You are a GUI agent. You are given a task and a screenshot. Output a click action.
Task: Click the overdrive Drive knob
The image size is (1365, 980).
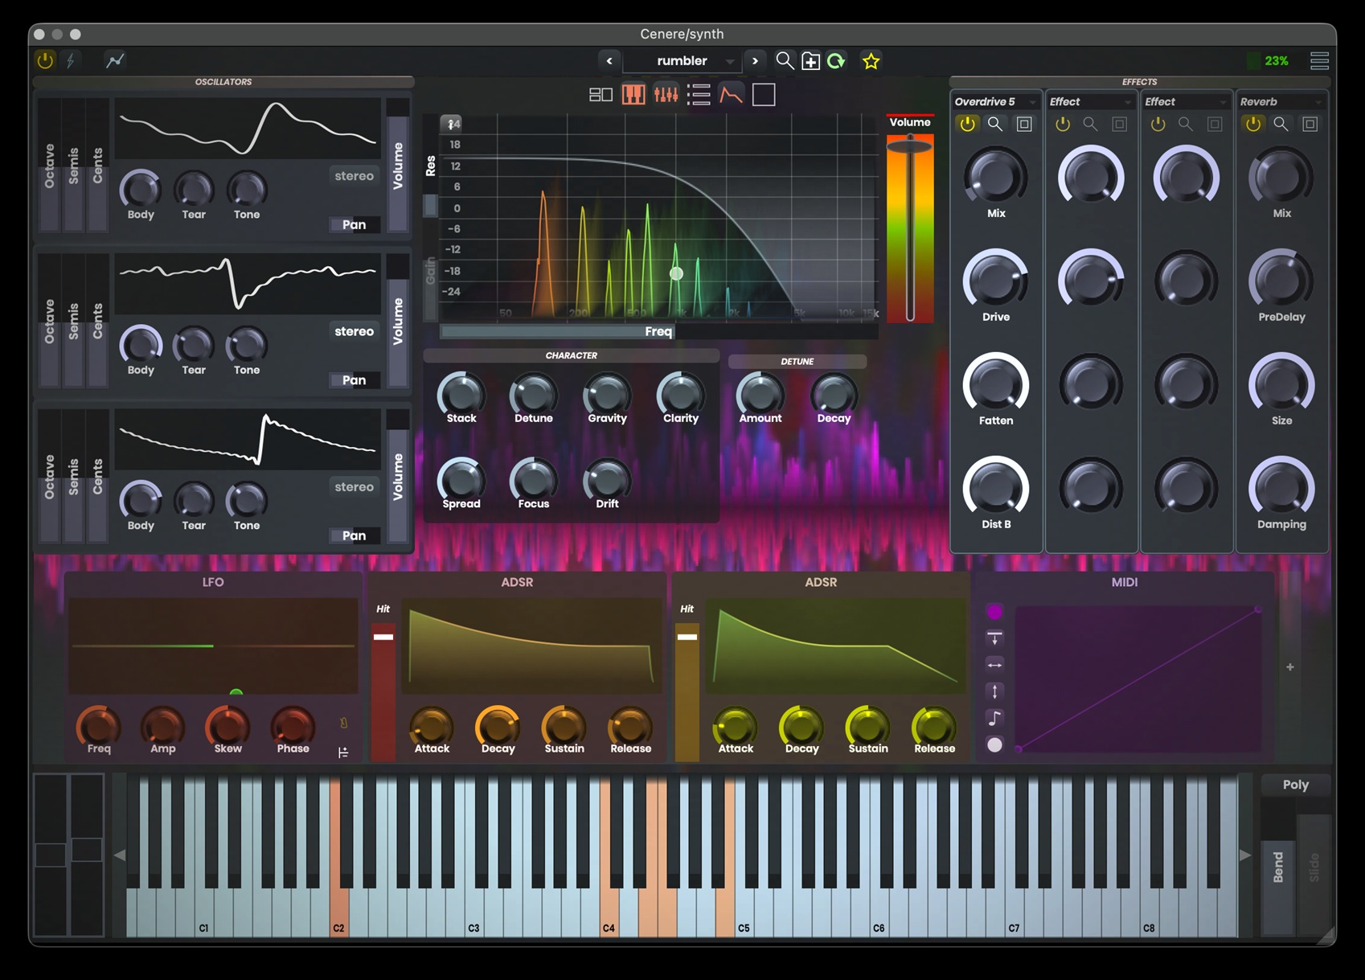(995, 281)
